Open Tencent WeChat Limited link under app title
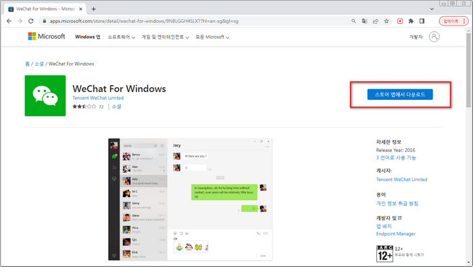Viewport: 473px width, 267px height. pyautogui.click(x=98, y=98)
